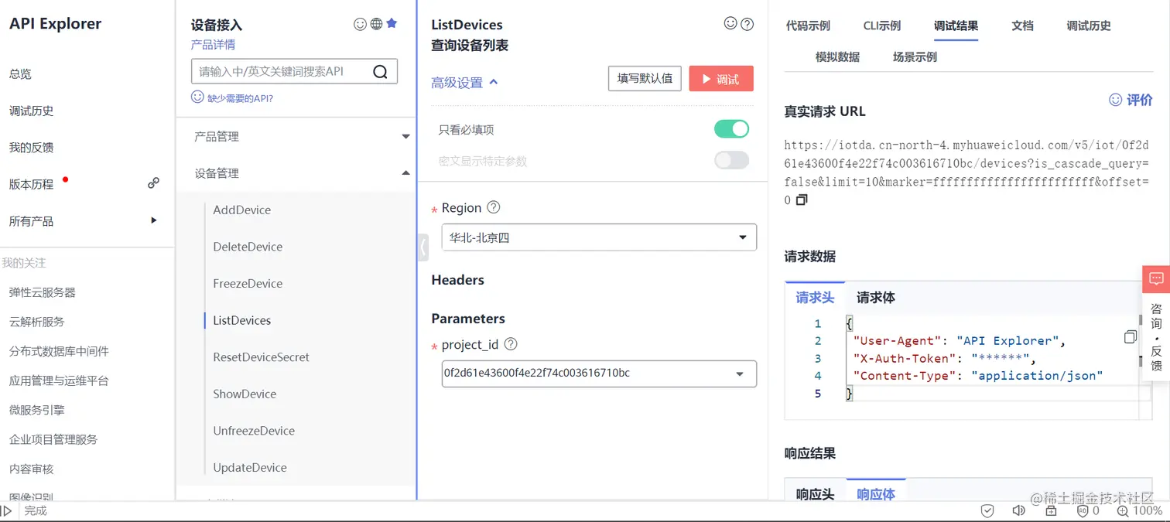Switch to CLI示例 tab
Viewport: 1170px width, 522px height.
pyautogui.click(x=882, y=26)
